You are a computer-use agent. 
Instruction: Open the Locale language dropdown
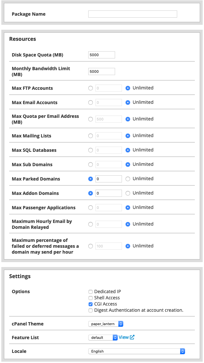(x=137, y=351)
